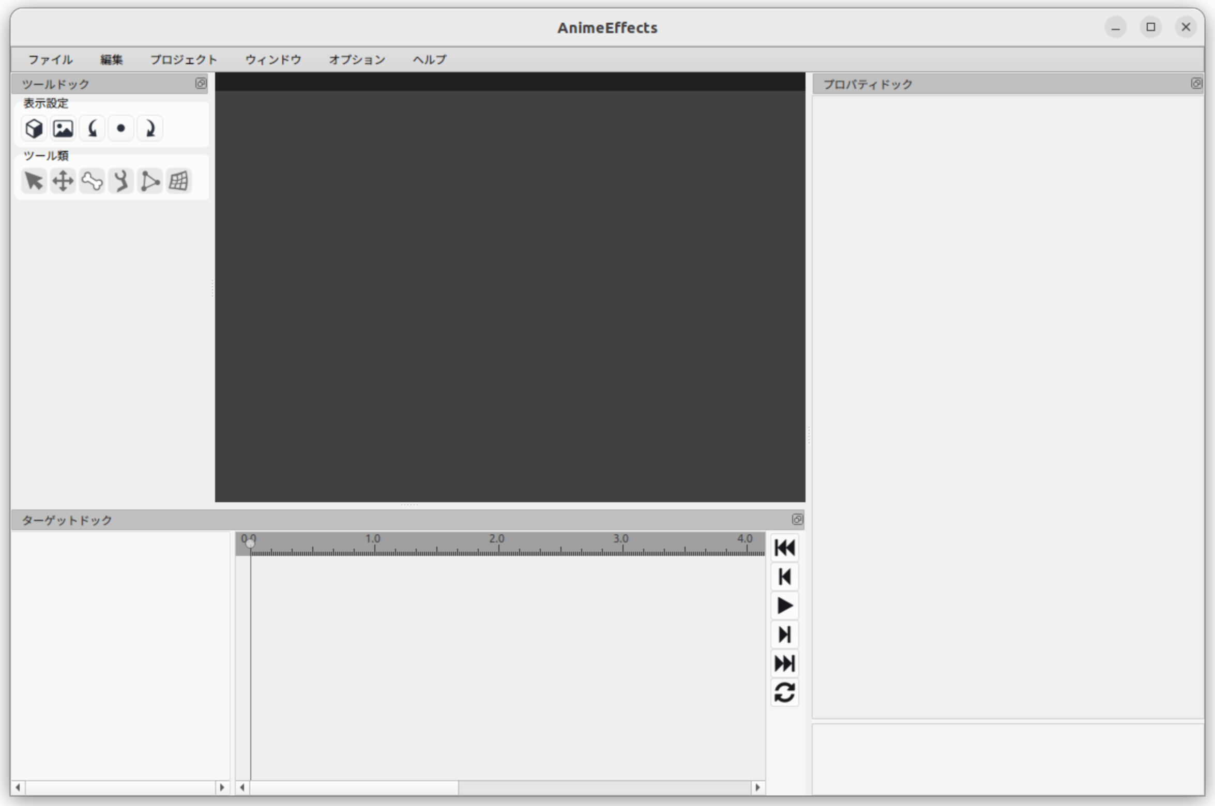This screenshot has height=806, width=1215.
Task: Open the ウィンドウ menu
Action: 273,59
